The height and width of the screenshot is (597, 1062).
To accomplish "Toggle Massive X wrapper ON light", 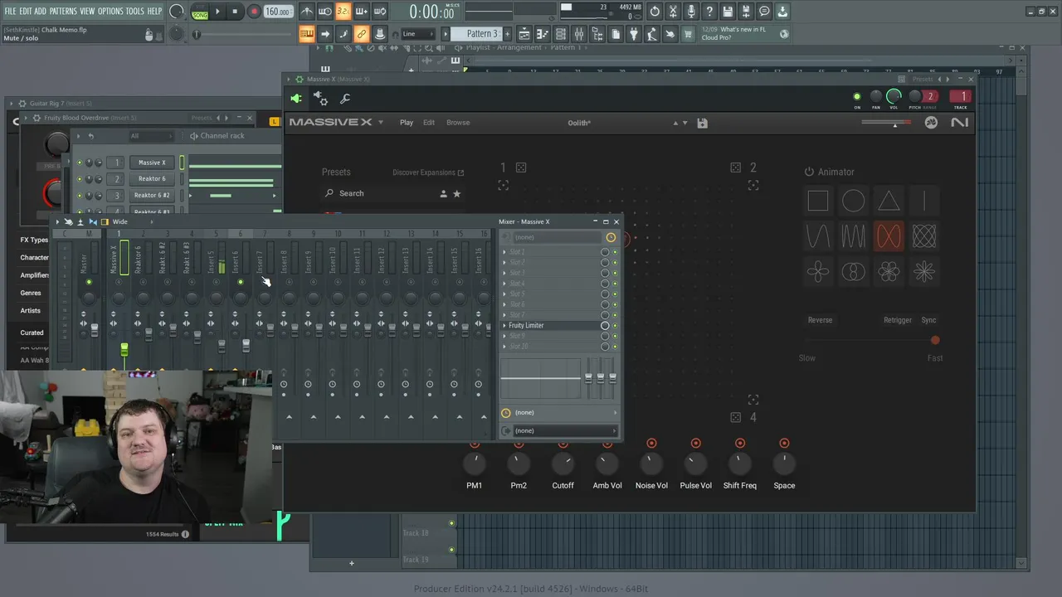I will pos(857,97).
